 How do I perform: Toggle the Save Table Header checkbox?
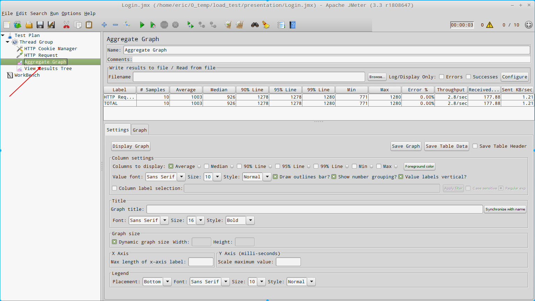(x=475, y=146)
